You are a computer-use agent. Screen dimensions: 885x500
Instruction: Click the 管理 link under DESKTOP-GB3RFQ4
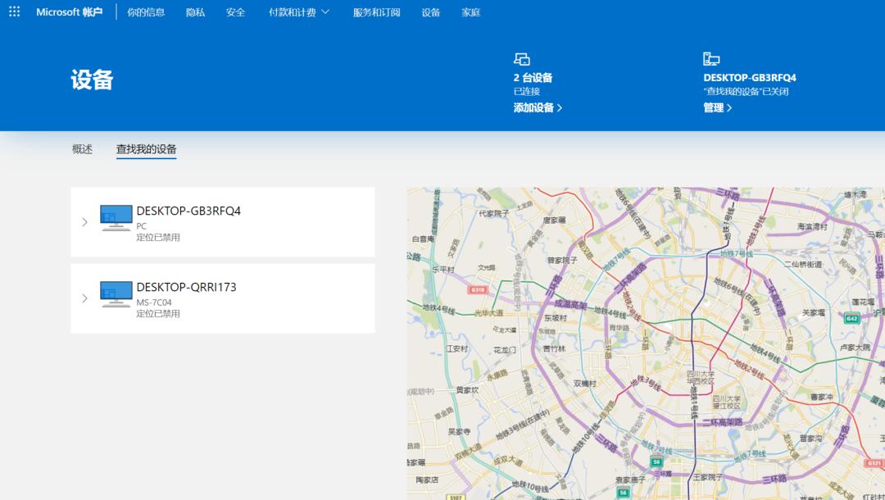pos(715,107)
